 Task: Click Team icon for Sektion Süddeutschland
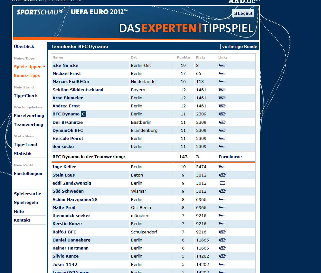(222, 90)
